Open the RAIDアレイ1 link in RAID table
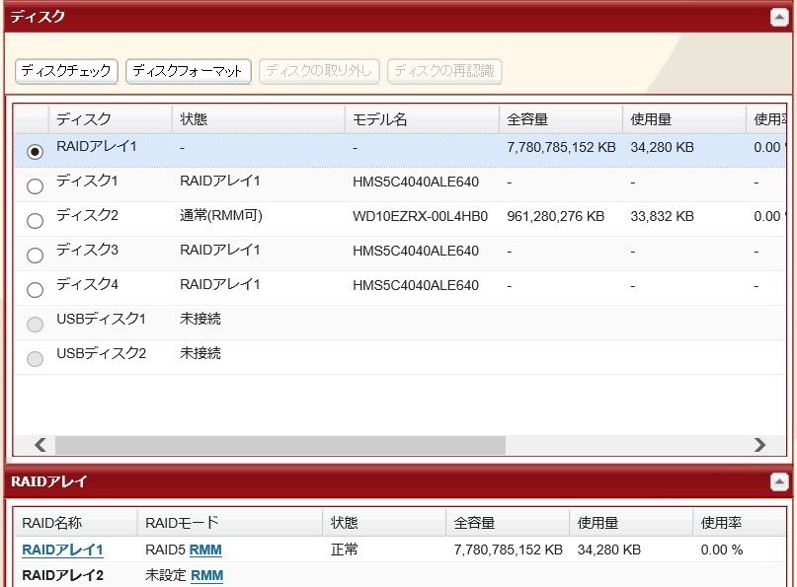The width and height of the screenshot is (797, 587). pyautogui.click(x=62, y=550)
